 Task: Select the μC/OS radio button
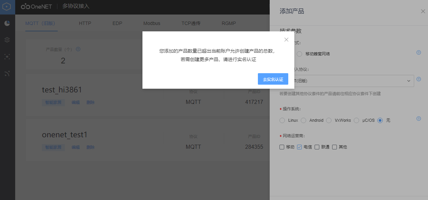tap(356, 120)
